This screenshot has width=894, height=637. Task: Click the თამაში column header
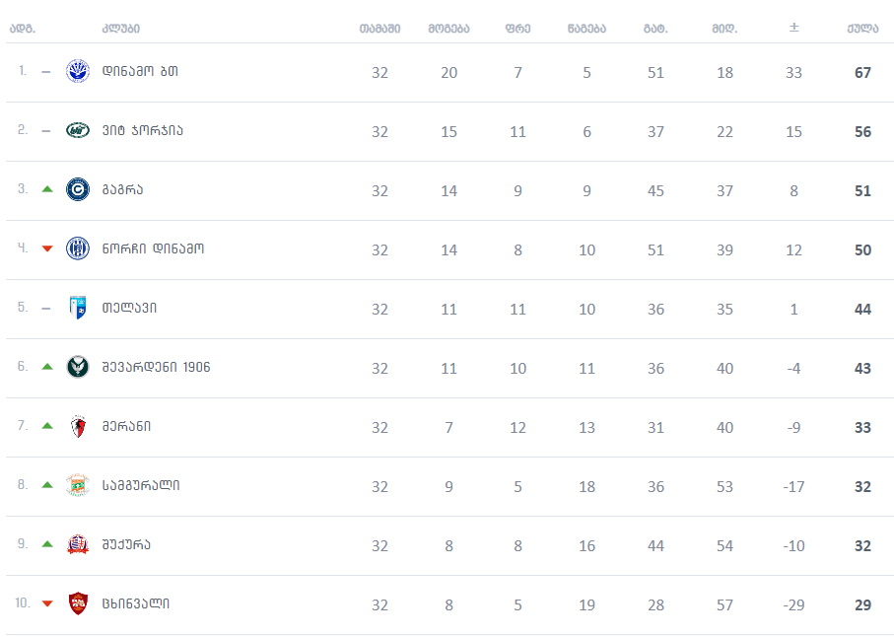tap(379, 28)
